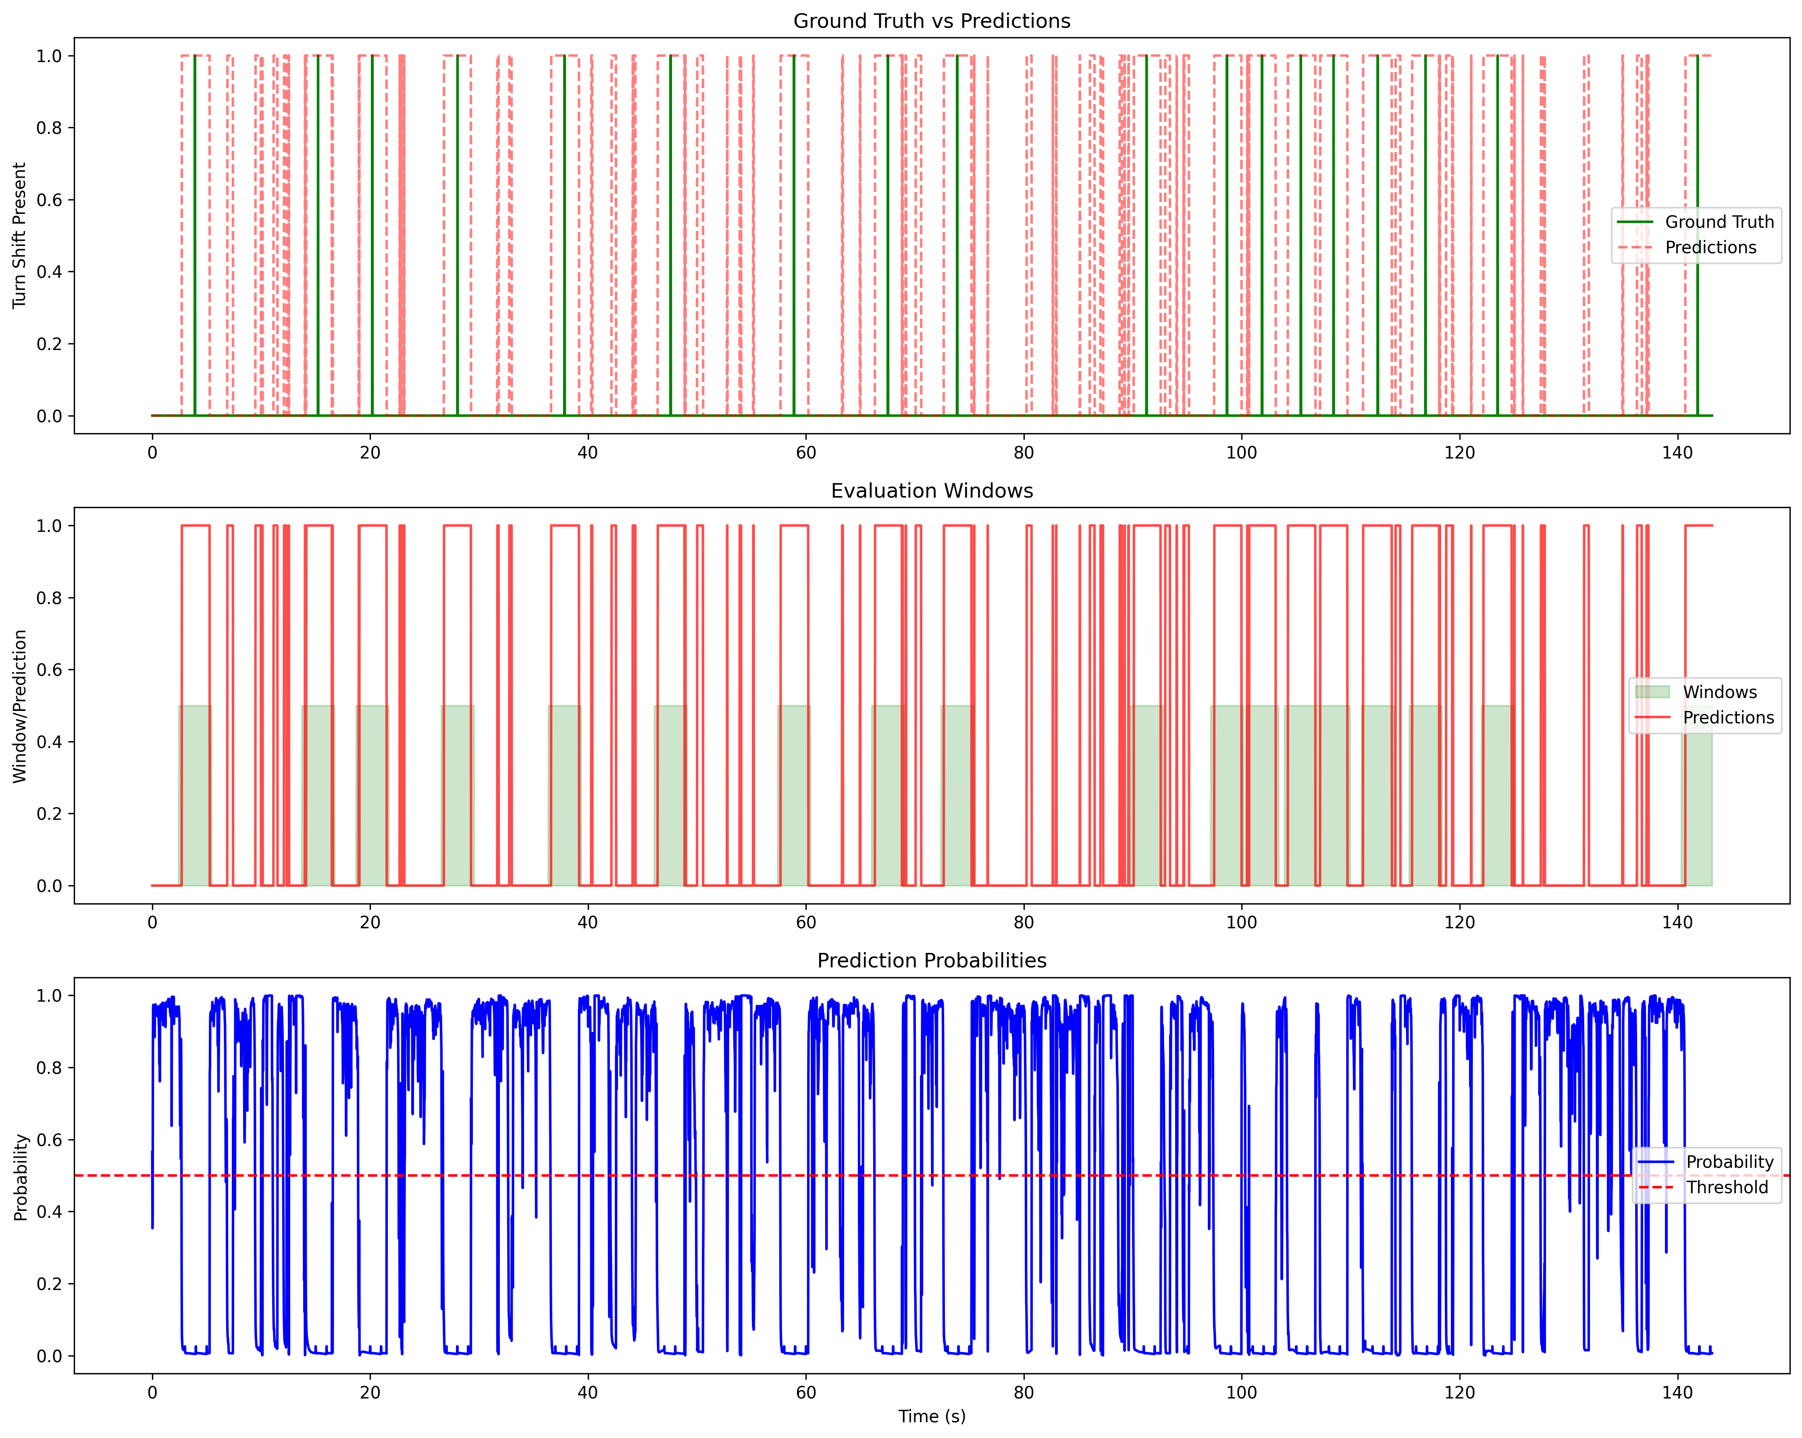This screenshot has height=1438, width=1802.
Task: Click the green evaluation window near 60 seconds
Action: click(793, 794)
